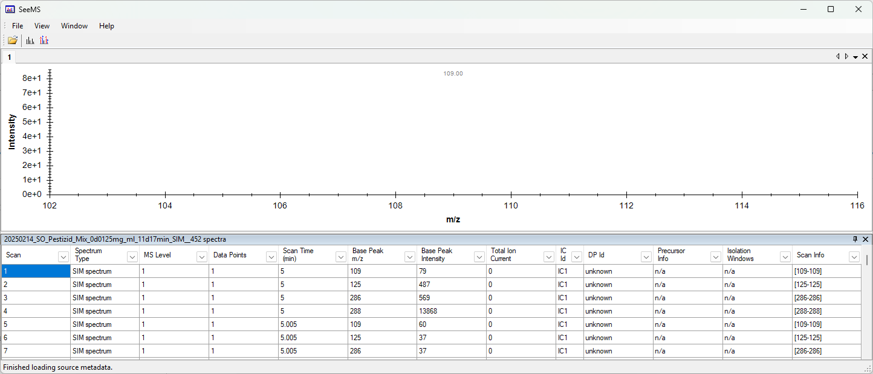
Task: Open the active documents list dropdown arrow
Action: click(x=855, y=57)
